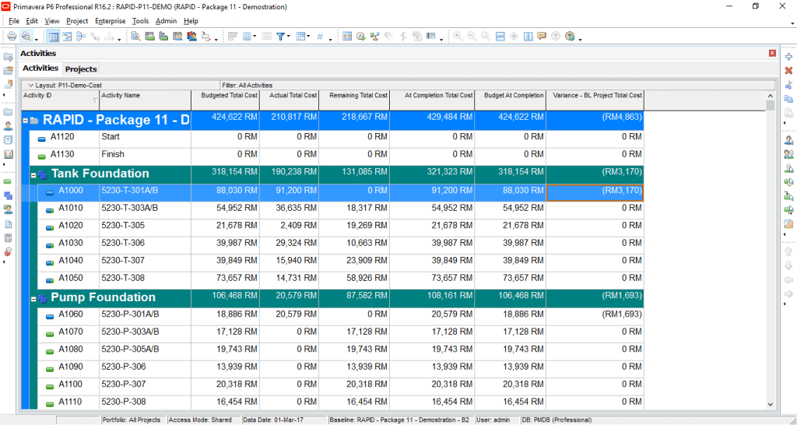Click At Completion Total Cost column header
The width and height of the screenshot is (797, 425).
click(x=432, y=100)
